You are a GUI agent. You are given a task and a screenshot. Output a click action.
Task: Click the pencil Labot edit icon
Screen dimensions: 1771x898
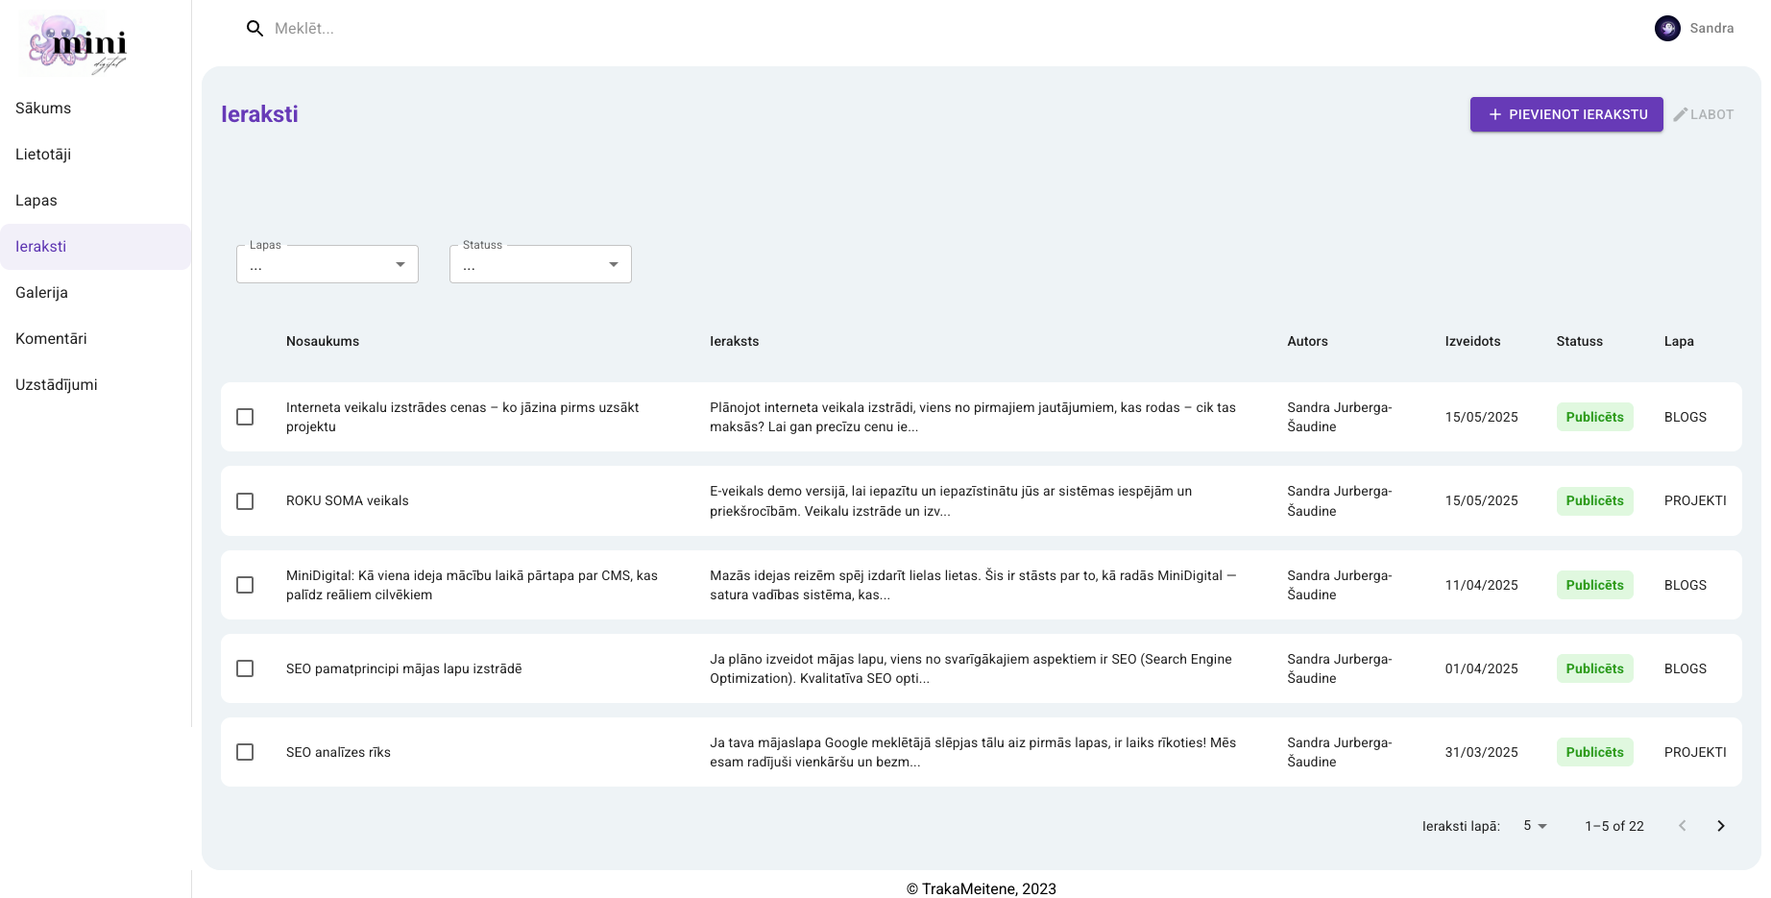1681,114
